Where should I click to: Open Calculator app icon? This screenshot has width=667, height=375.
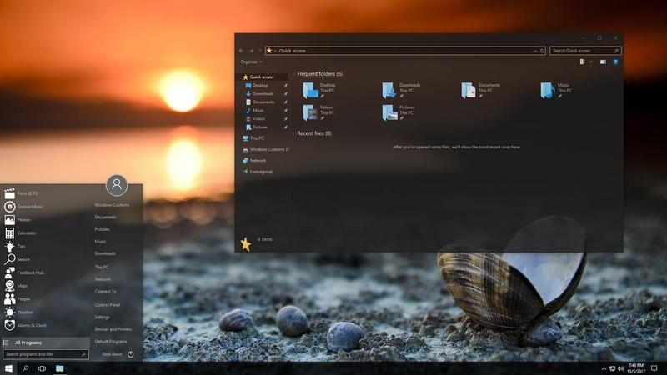[9, 233]
